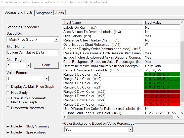Enable Draw Study Underneath Main Price Graph

click(x=9, y=100)
